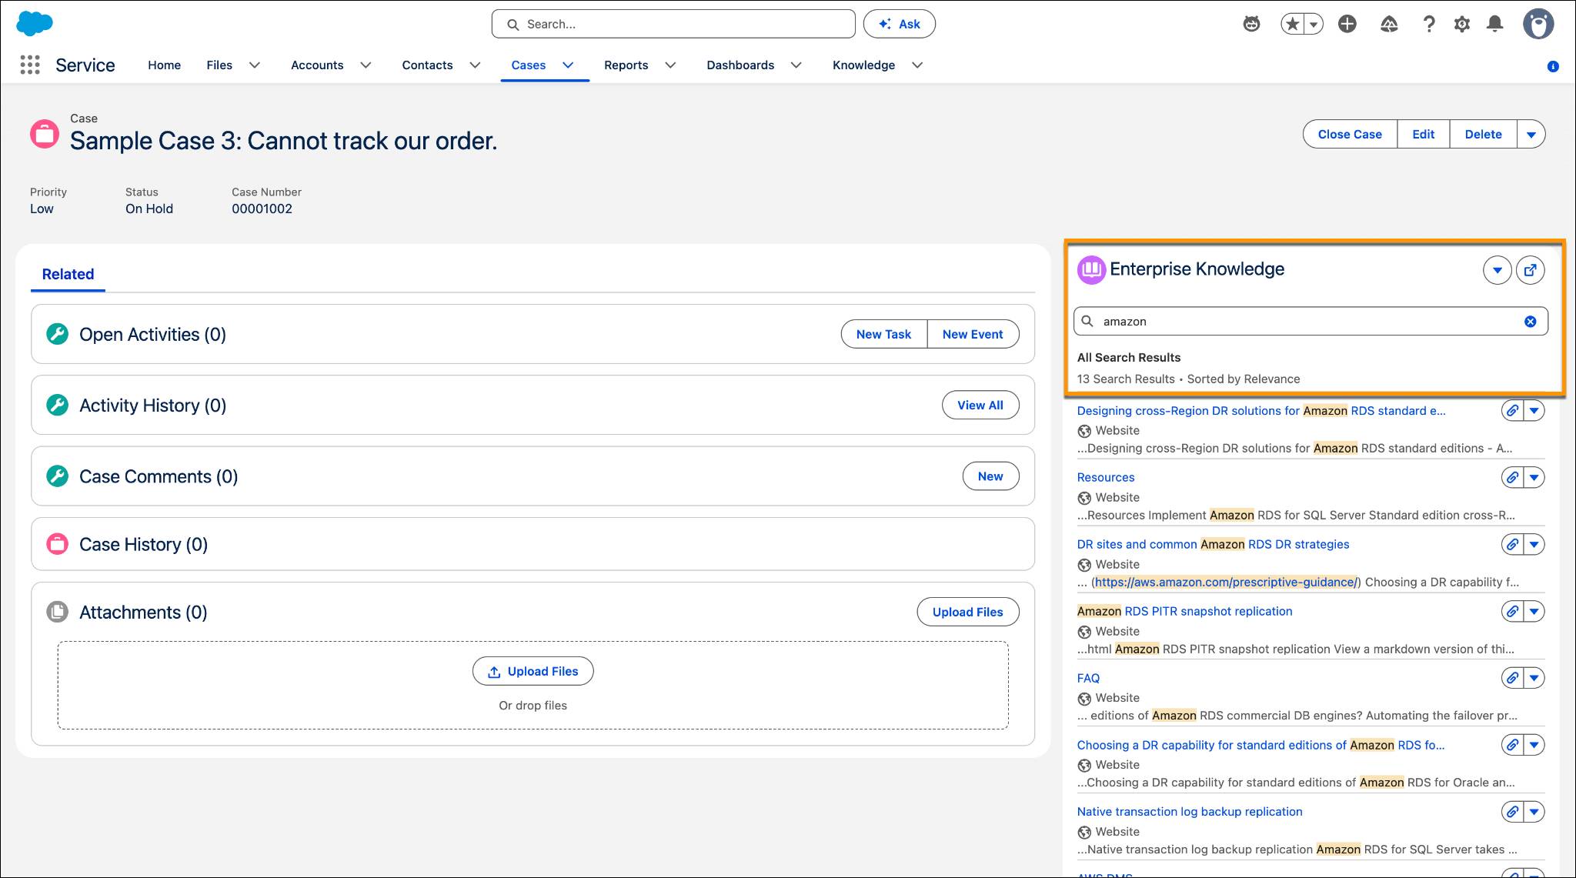Image resolution: width=1576 pixels, height=878 pixels.
Task: Open the Setup gear icon
Action: click(1462, 24)
